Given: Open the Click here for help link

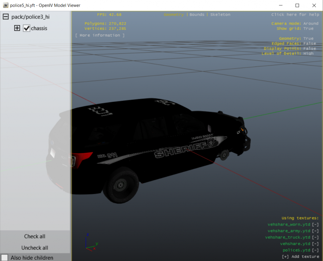Looking at the screenshot, I should click(x=295, y=15).
